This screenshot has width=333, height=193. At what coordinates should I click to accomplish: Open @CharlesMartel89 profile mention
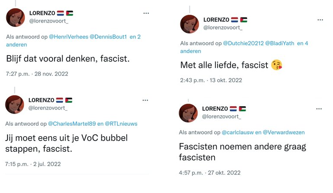pos(71,124)
